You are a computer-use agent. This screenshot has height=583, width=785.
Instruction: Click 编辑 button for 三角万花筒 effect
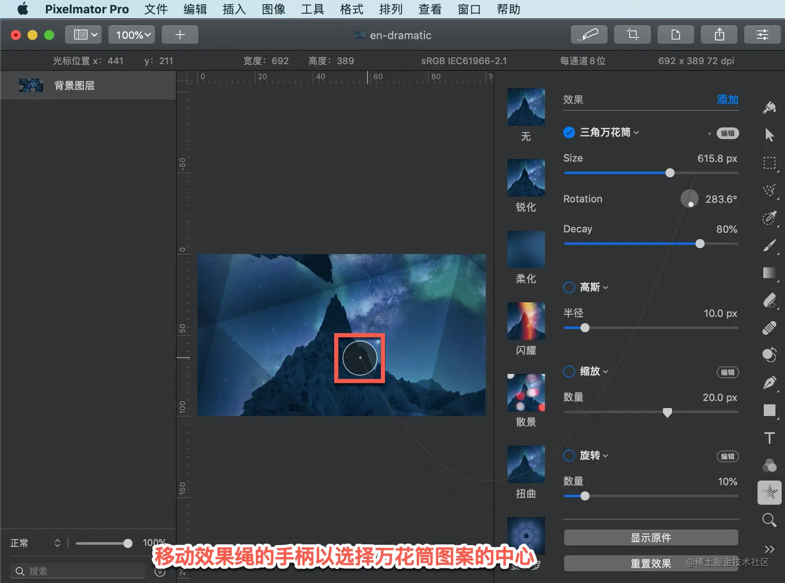tap(727, 133)
